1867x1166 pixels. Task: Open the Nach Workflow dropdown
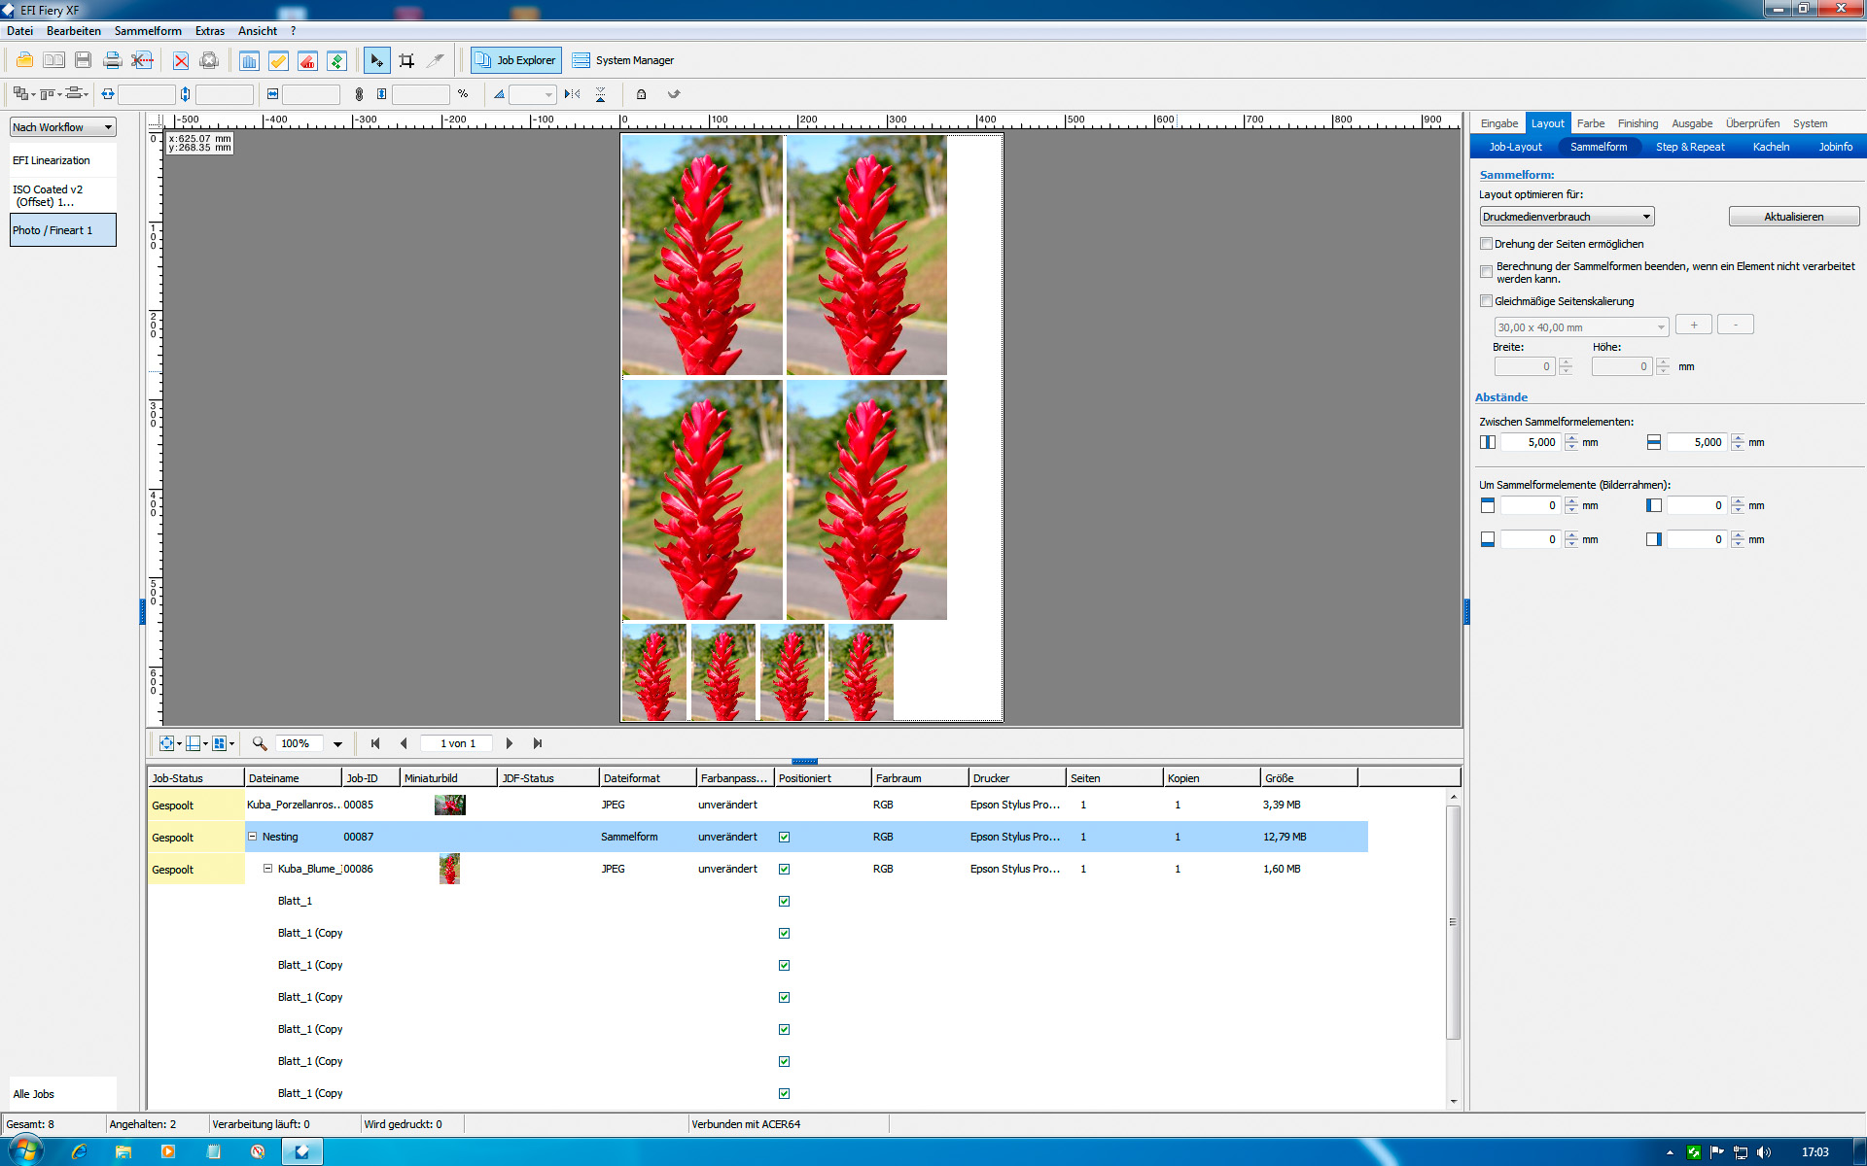click(x=63, y=127)
